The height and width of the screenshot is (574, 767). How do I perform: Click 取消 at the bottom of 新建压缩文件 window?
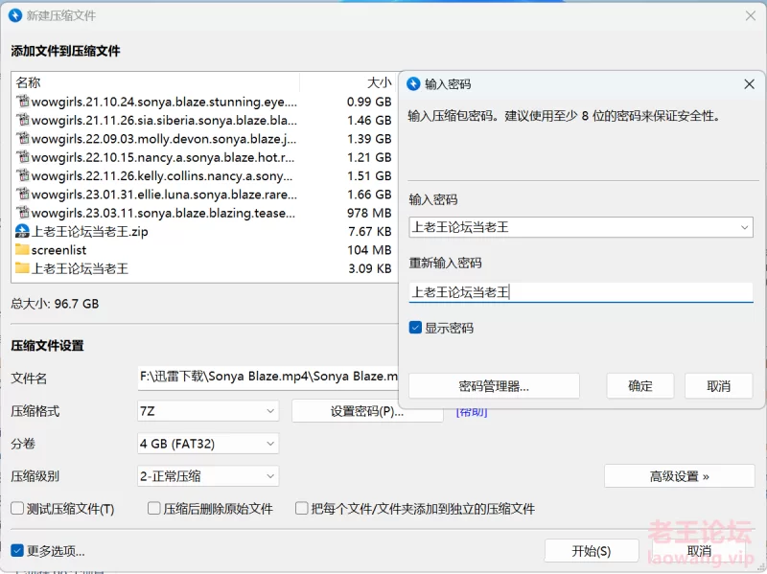click(x=699, y=552)
